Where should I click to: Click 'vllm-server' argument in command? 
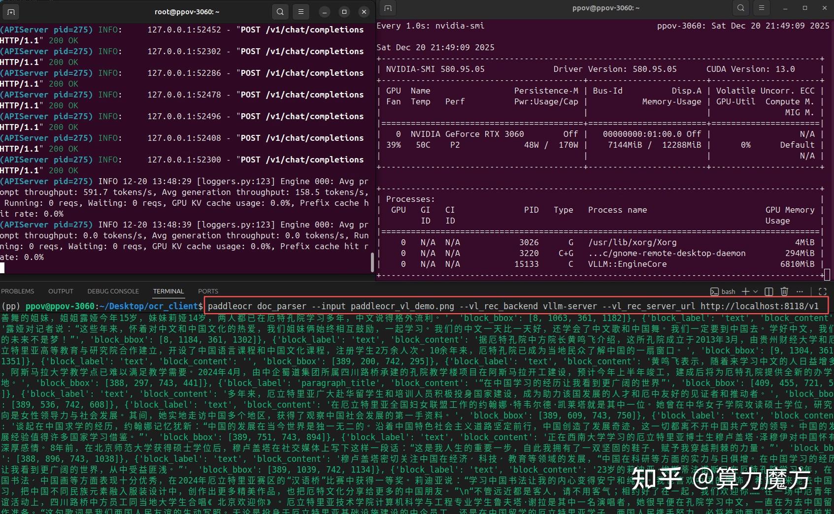coord(570,306)
